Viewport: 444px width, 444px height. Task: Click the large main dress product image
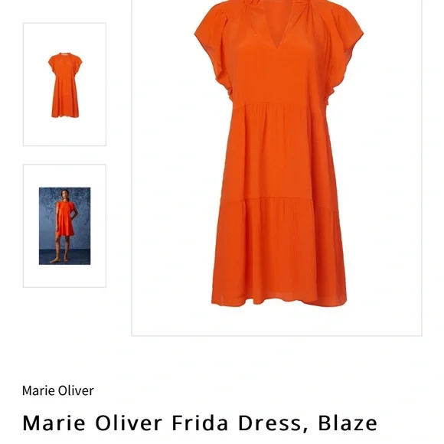click(276, 168)
